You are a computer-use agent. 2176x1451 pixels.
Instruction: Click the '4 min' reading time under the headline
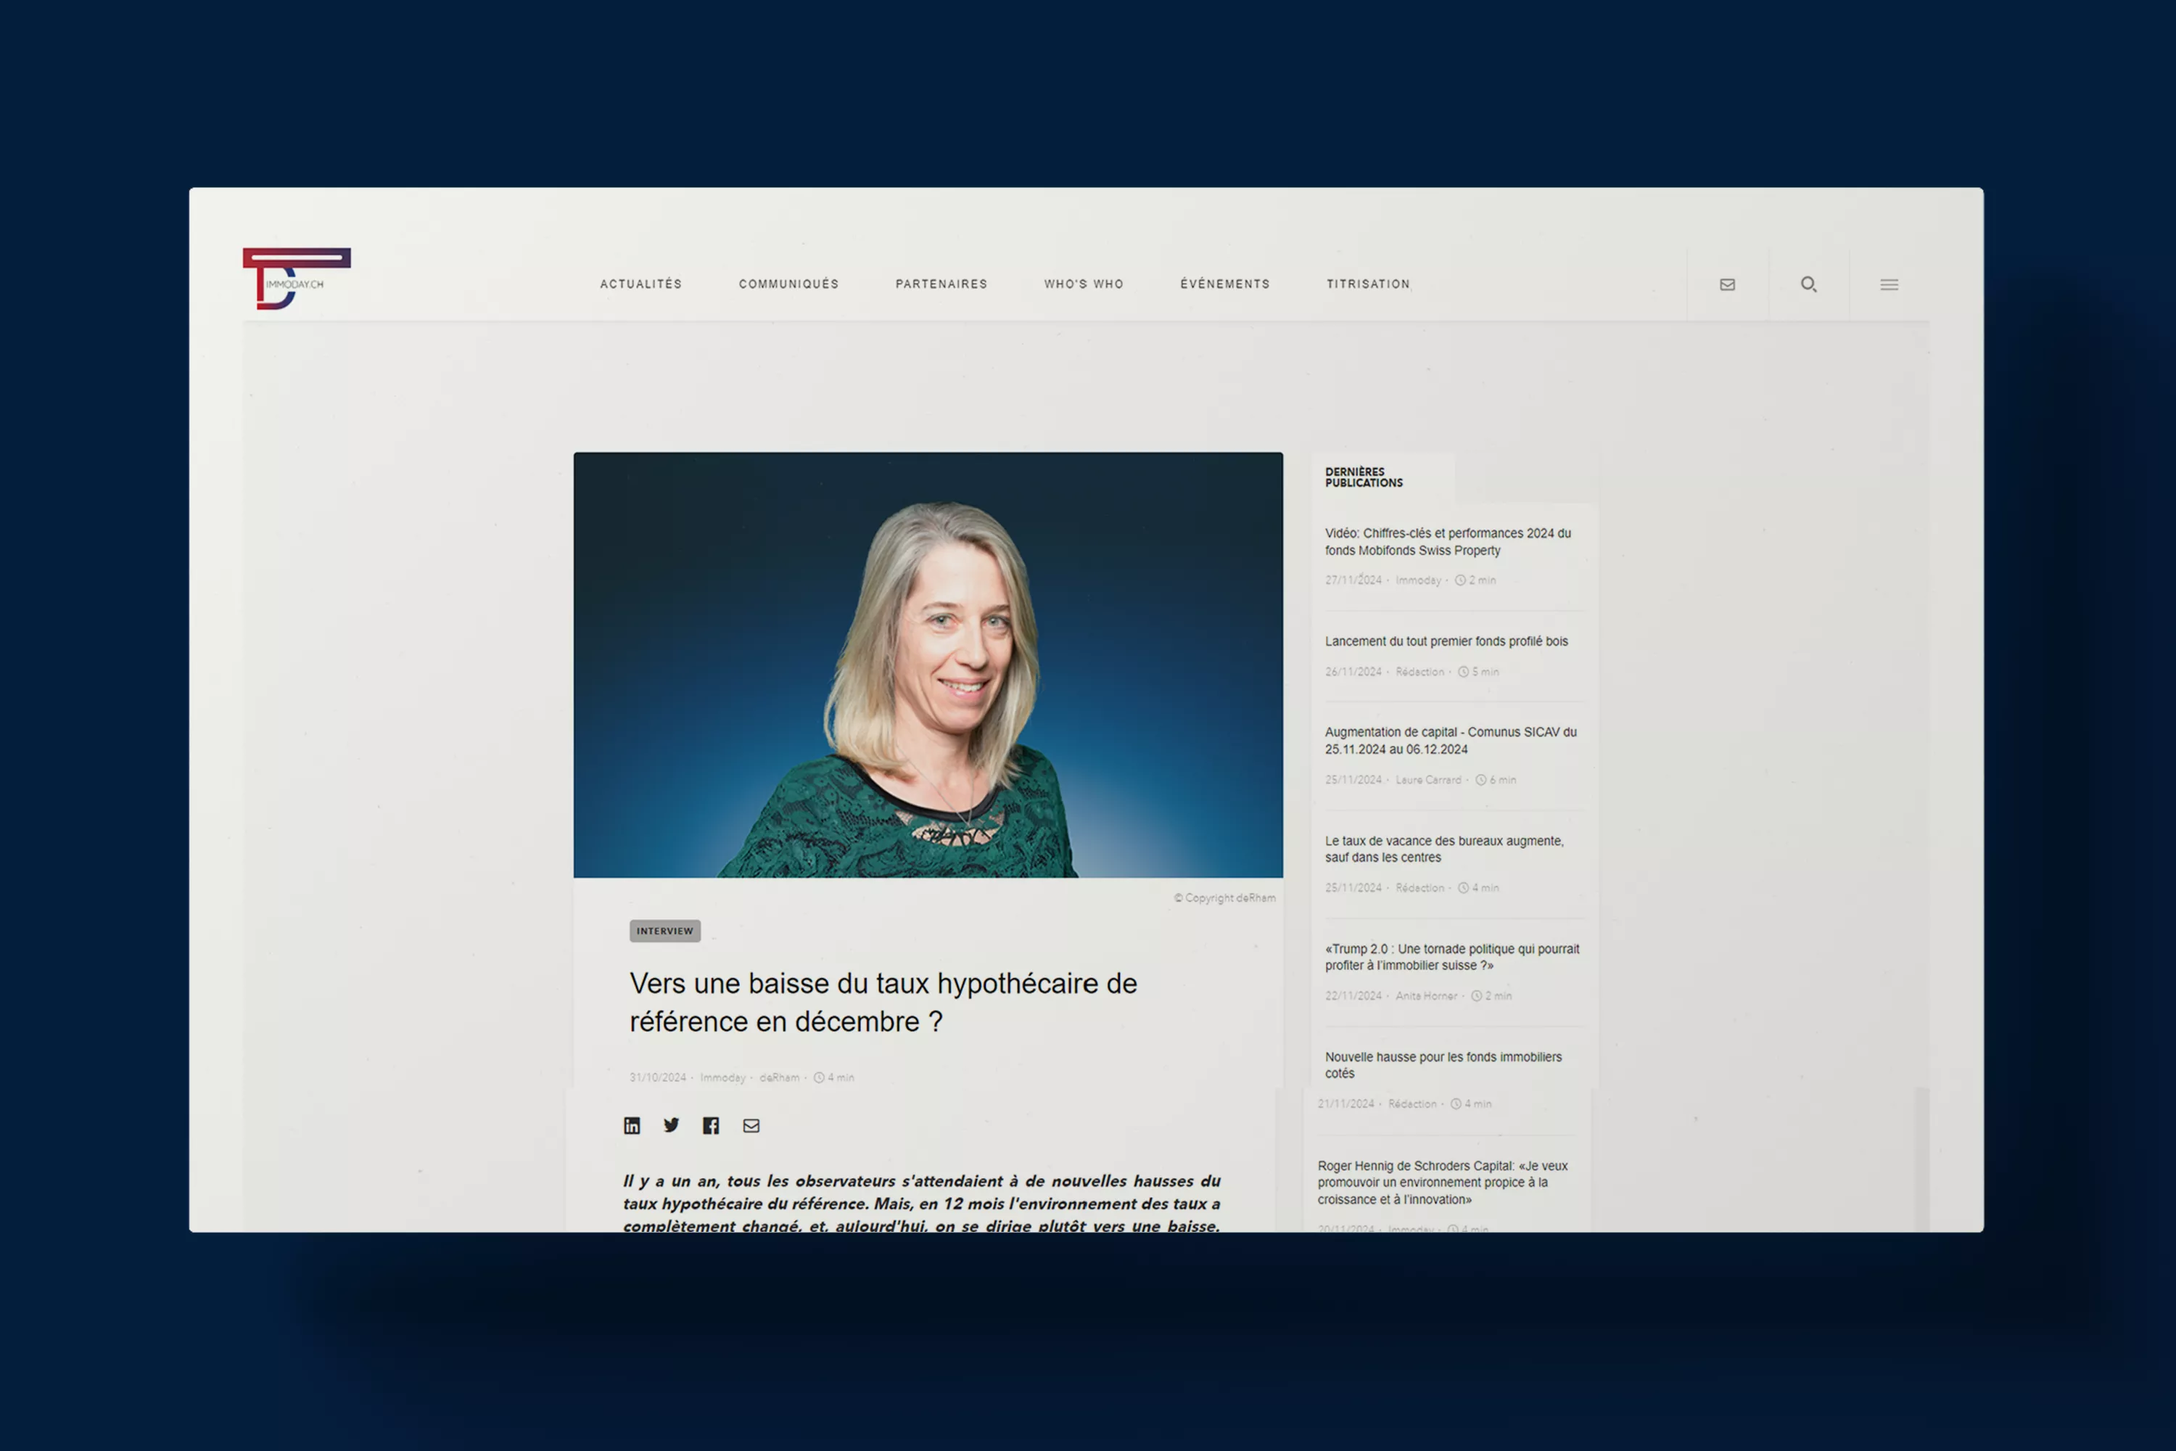(x=833, y=1077)
